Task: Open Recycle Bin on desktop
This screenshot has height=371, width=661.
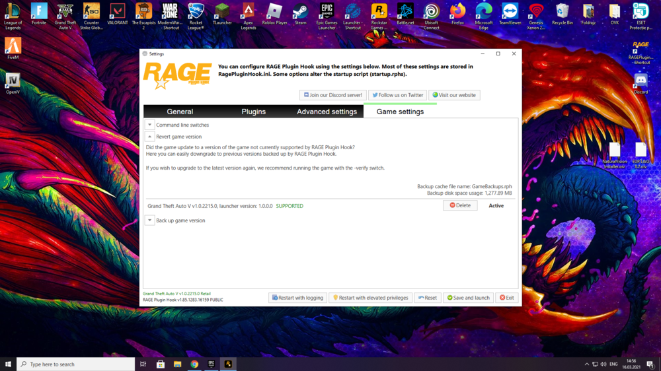Action: click(x=563, y=15)
